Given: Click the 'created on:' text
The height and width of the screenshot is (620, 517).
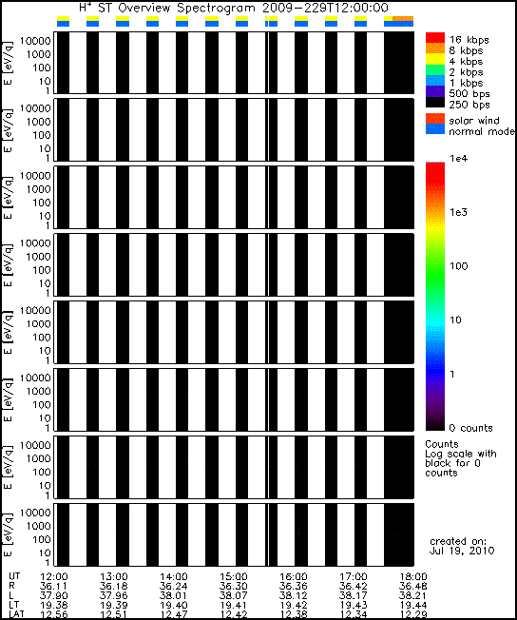Looking at the screenshot, I should tap(458, 541).
